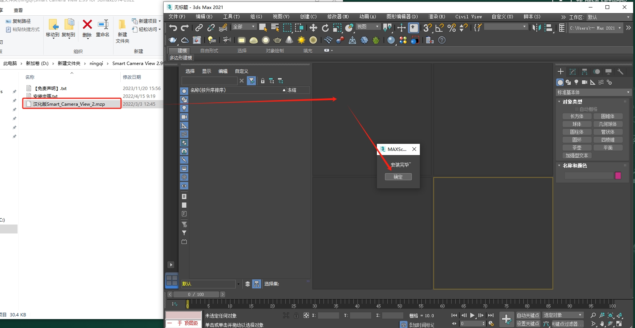The height and width of the screenshot is (328, 635).
Task: Click the teapot render setup icon
Action: (x=173, y=40)
